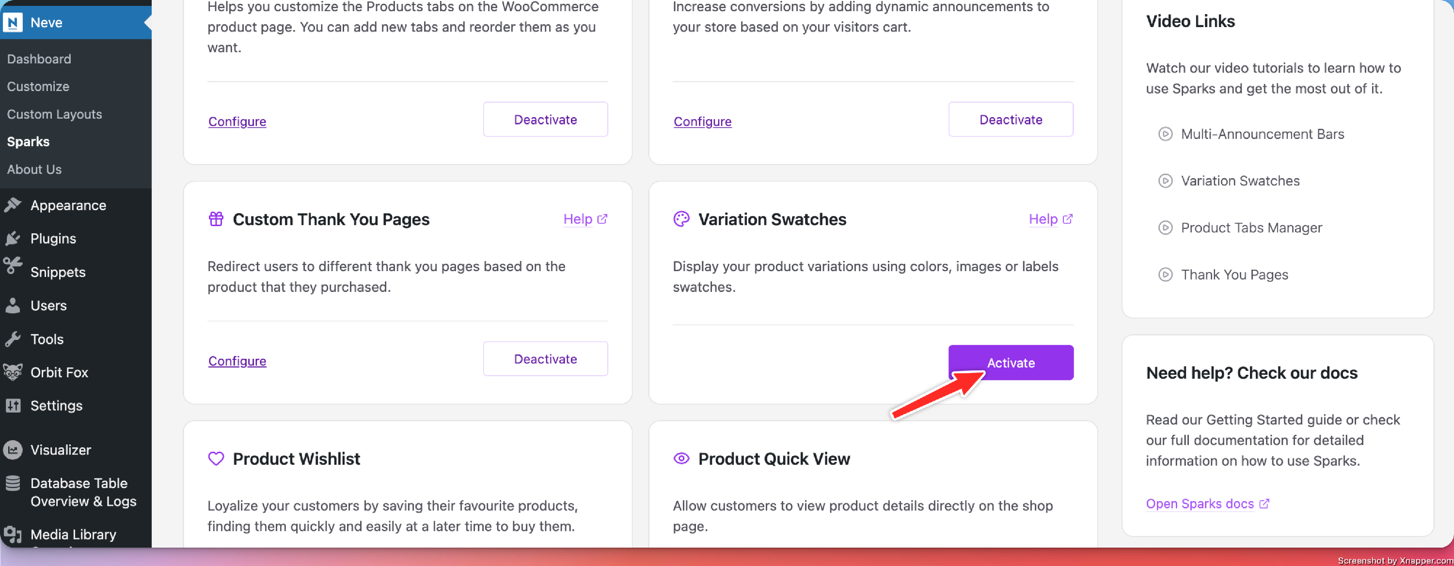1454x566 pixels.
Task: Open the Settings menu item
Action: point(56,405)
